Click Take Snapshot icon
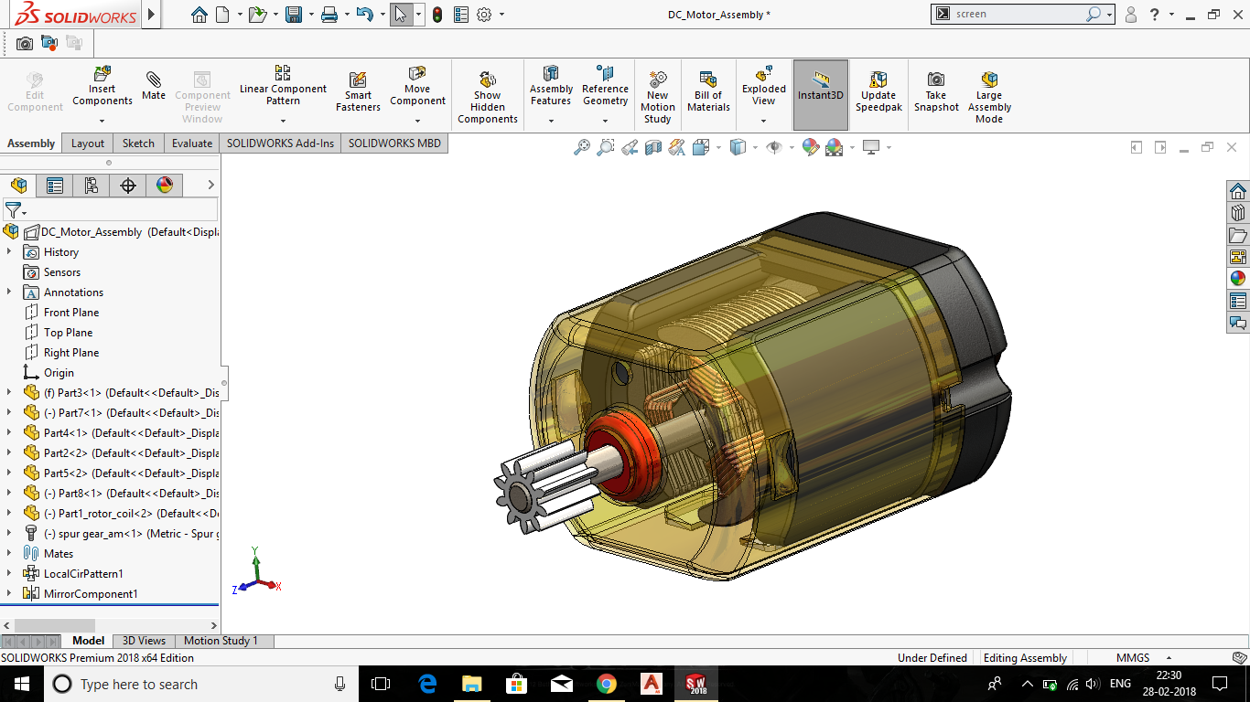Screen dimensions: 1250x702 click(936, 80)
